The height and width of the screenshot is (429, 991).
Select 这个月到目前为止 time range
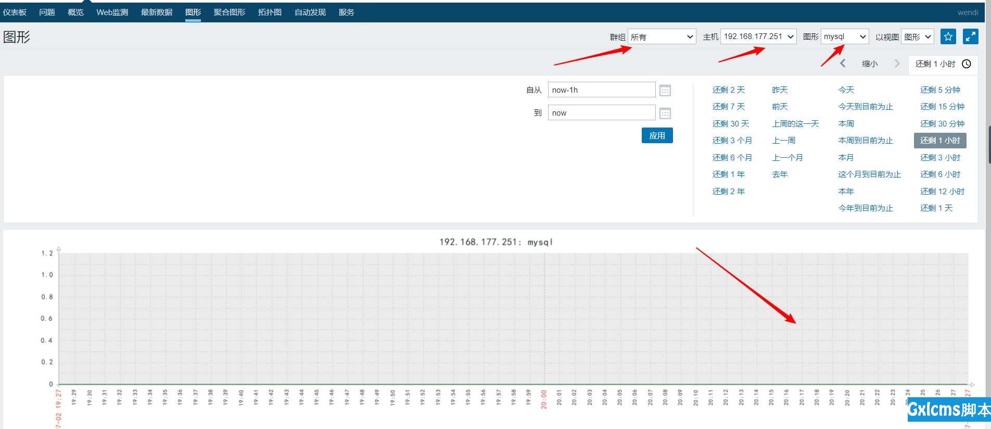coord(869,174)
